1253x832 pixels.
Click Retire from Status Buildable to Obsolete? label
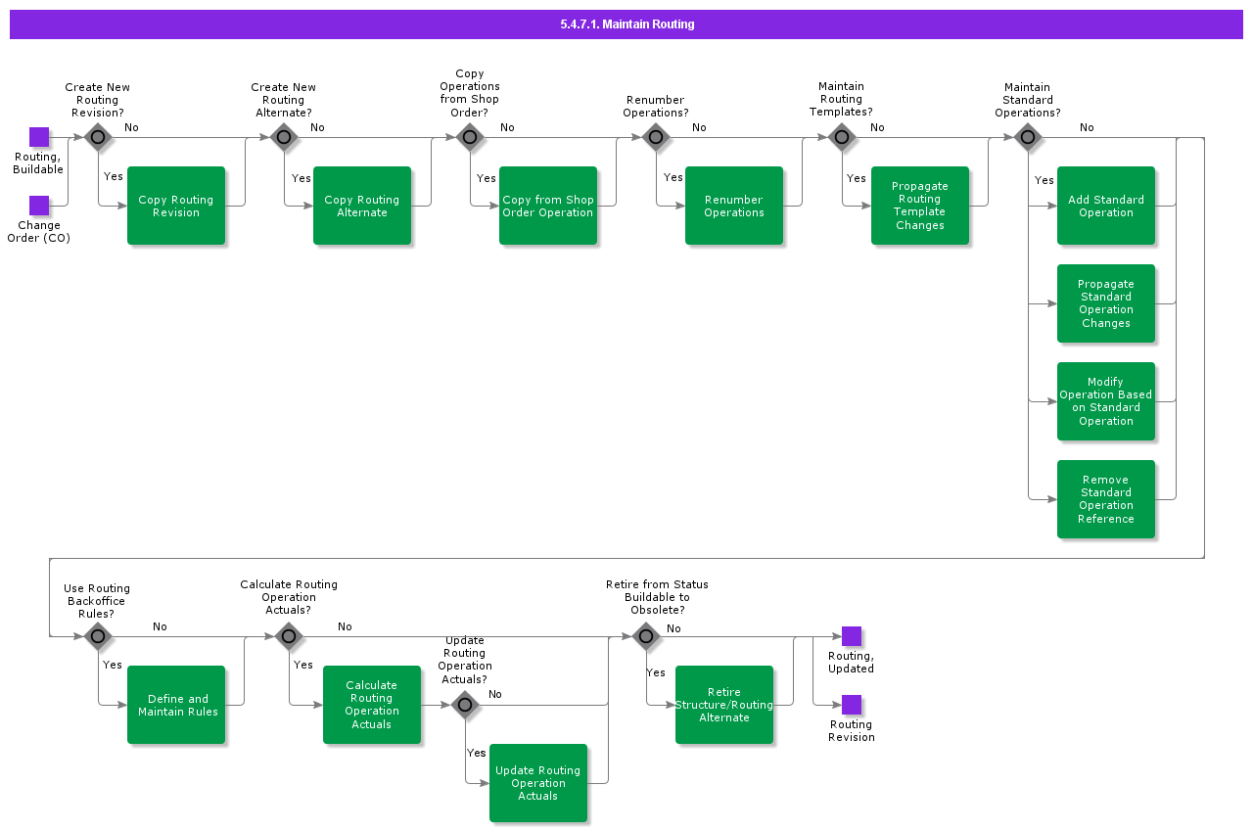pyautogui.click(x=657, y=597)
